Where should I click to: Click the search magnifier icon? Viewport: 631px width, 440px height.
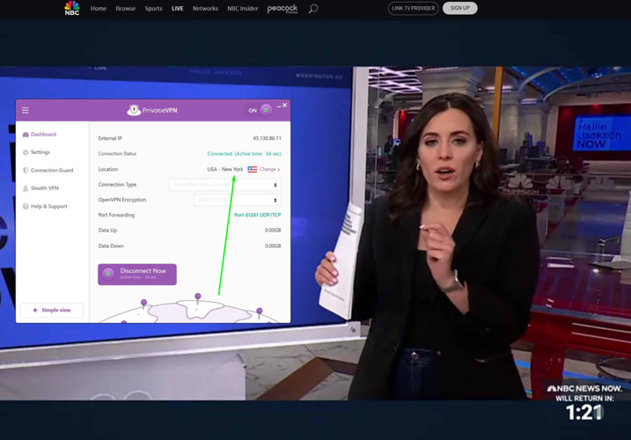pos(312,9)
